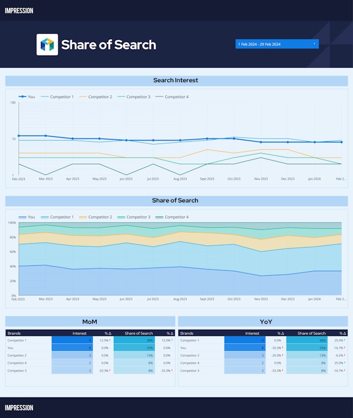Sort YoY table by Share of Search column
The height and width of the screenshot is (418, 353).
312,333
